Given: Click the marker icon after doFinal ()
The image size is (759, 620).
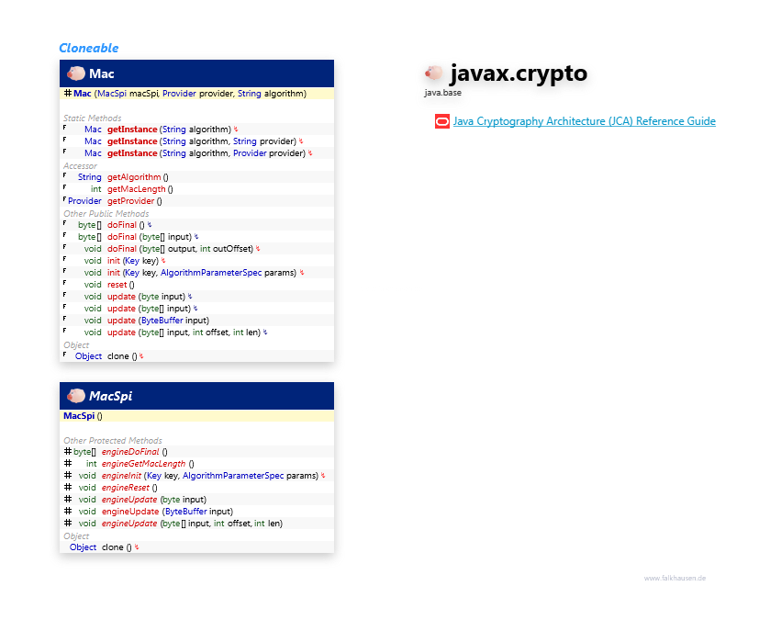Looking at the screenshot, I should coord(150,225).
